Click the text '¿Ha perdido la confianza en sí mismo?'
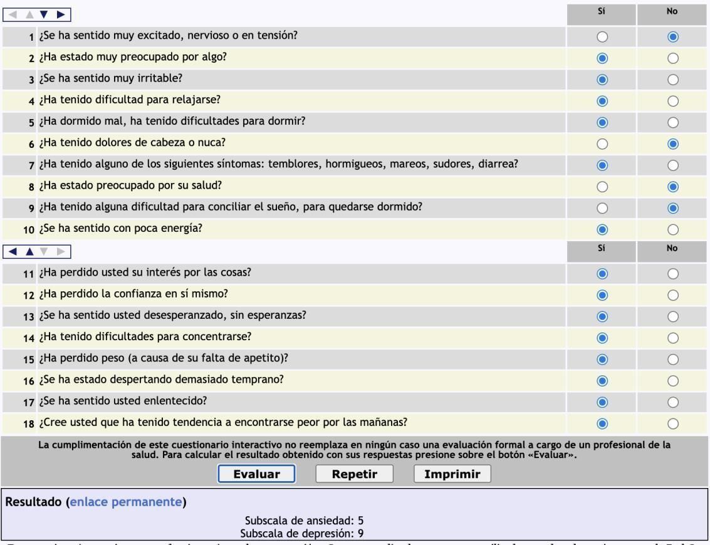Screen dimensions: 710x545 tap(133, 294)
